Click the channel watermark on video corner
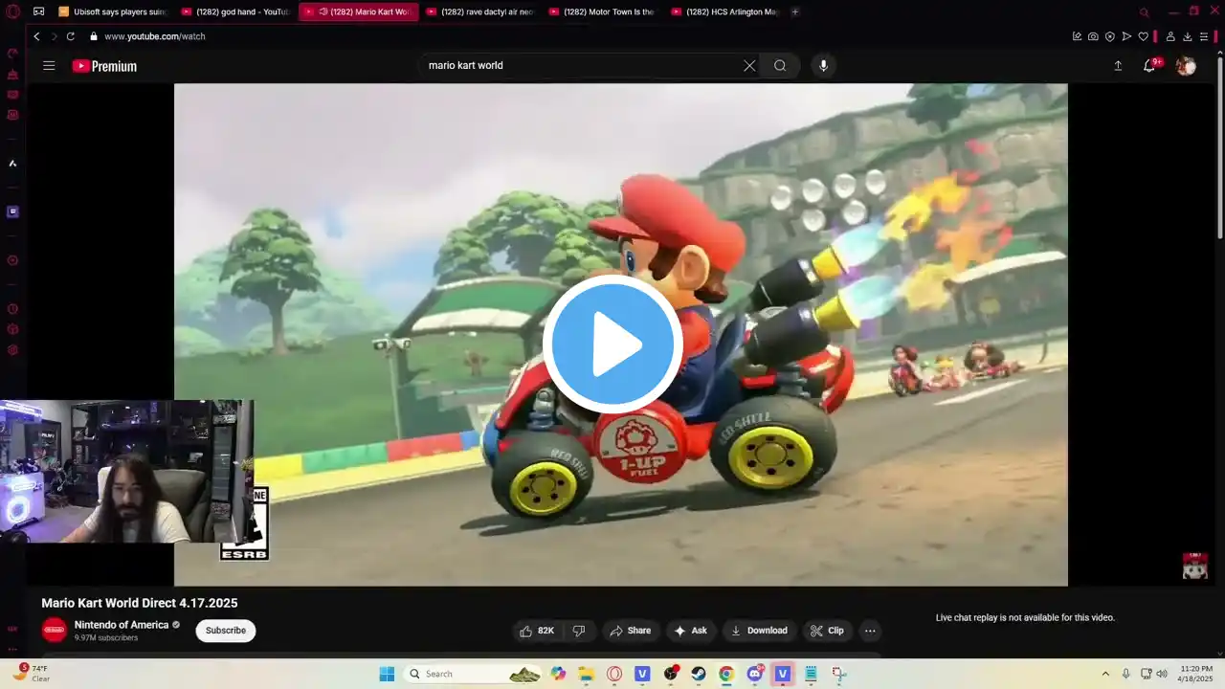 (x=1194, y=566)
